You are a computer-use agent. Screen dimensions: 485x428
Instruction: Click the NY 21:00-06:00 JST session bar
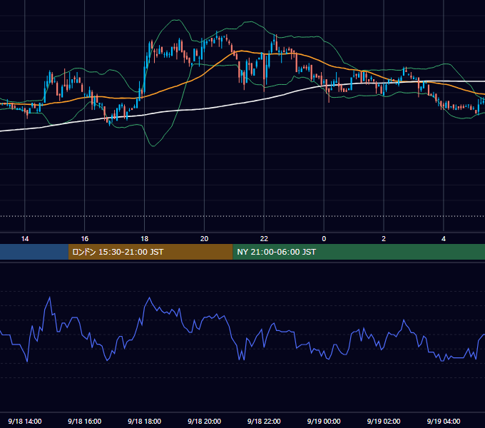[359, 252]
